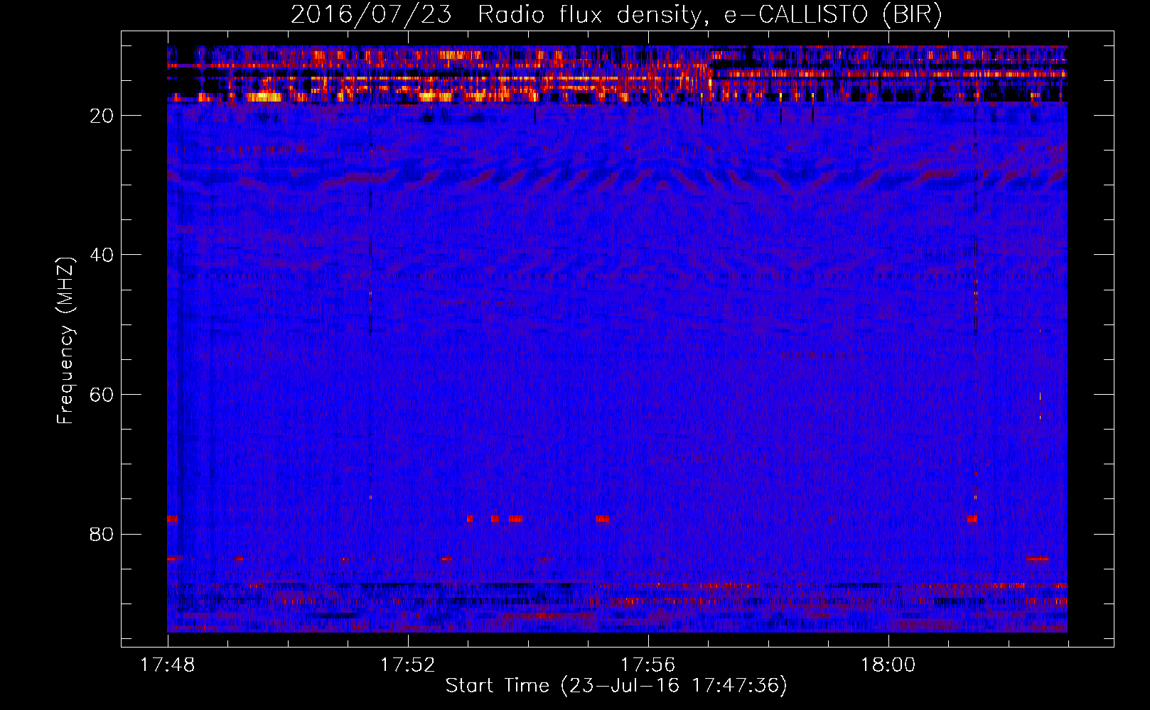Click the '17:56' time tick label

point(648,665)
